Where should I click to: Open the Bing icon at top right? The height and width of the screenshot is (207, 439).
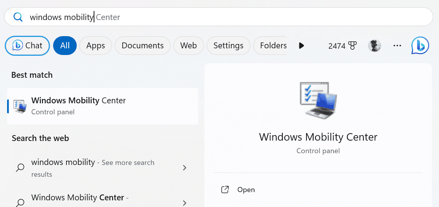tap(420, 45)
